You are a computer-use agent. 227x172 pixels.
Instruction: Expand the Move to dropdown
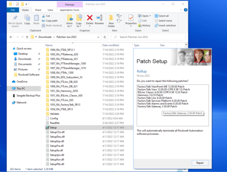point(69,26)
